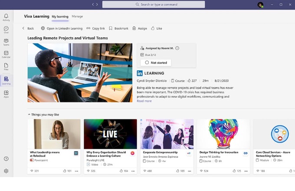Open more options on Corporate Entrepreneurship card
This screenshot has height=191, width=295.
coord(190,171)
